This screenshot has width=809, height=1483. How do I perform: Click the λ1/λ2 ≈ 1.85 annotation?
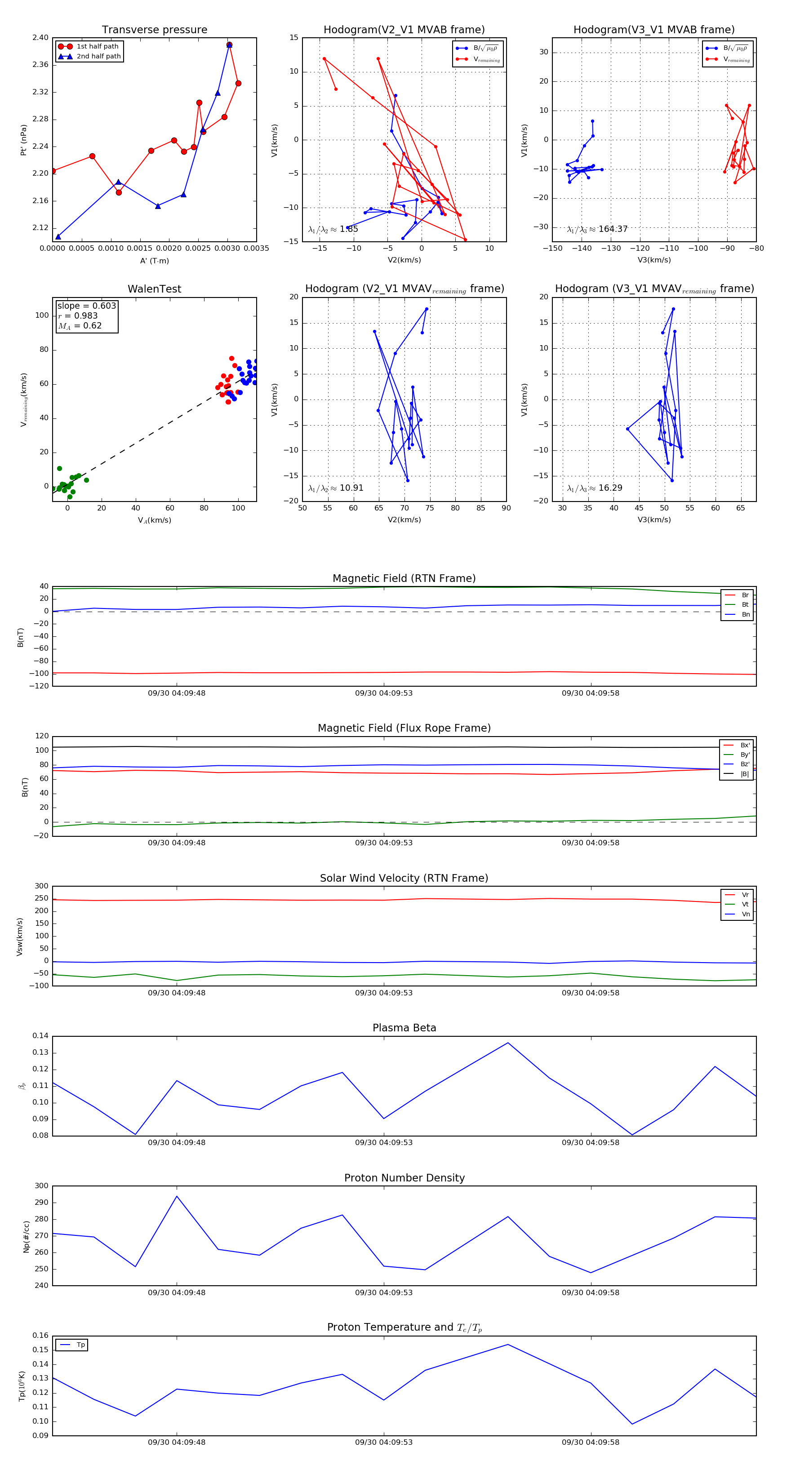click(333, 229)
